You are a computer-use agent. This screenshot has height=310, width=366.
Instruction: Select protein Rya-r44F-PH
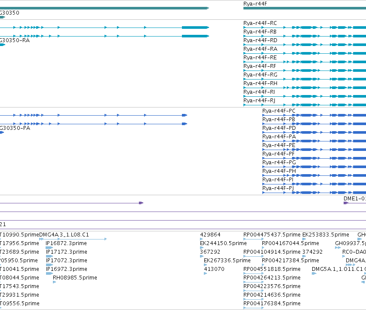[279, 172]
